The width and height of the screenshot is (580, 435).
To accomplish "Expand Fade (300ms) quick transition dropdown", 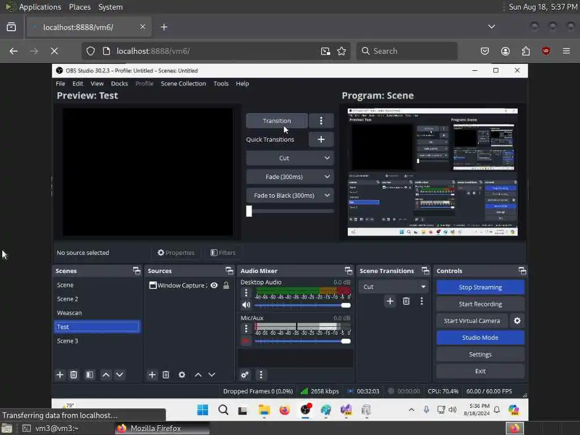I will [x=327, y=177].
